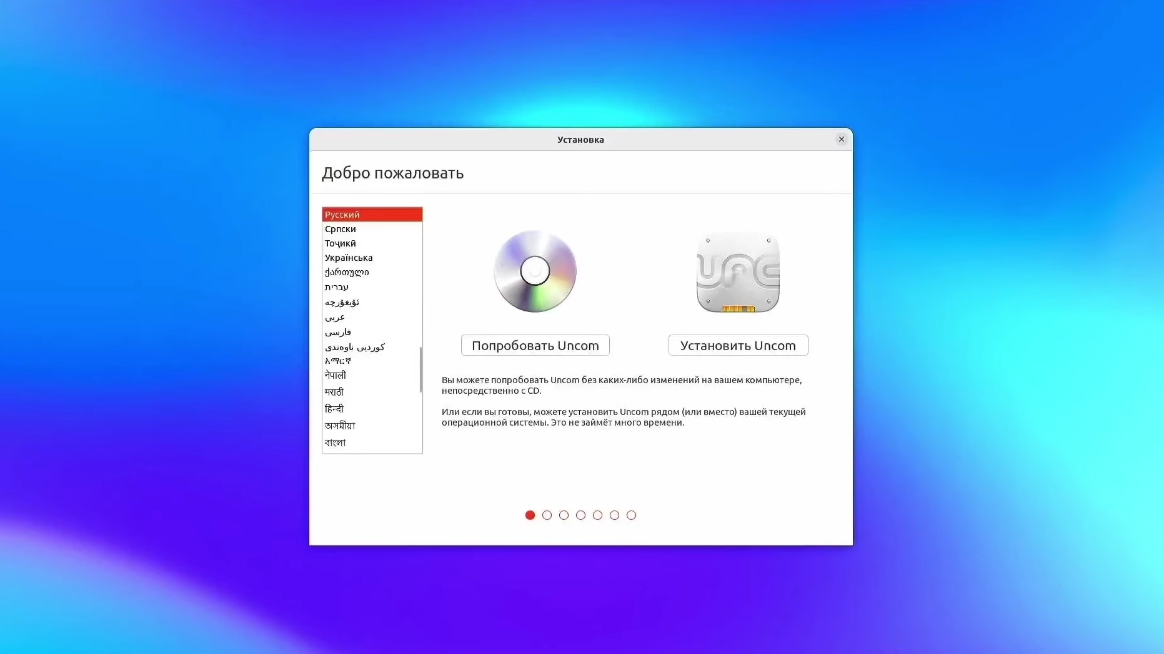
Task: Select the Central Kurdish کوردیی ناوەندی entry
Action: coord(372,347)
